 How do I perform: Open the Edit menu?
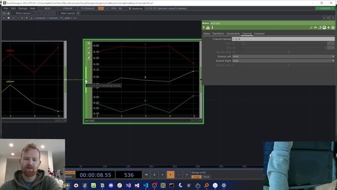click(x=13, y=8)
